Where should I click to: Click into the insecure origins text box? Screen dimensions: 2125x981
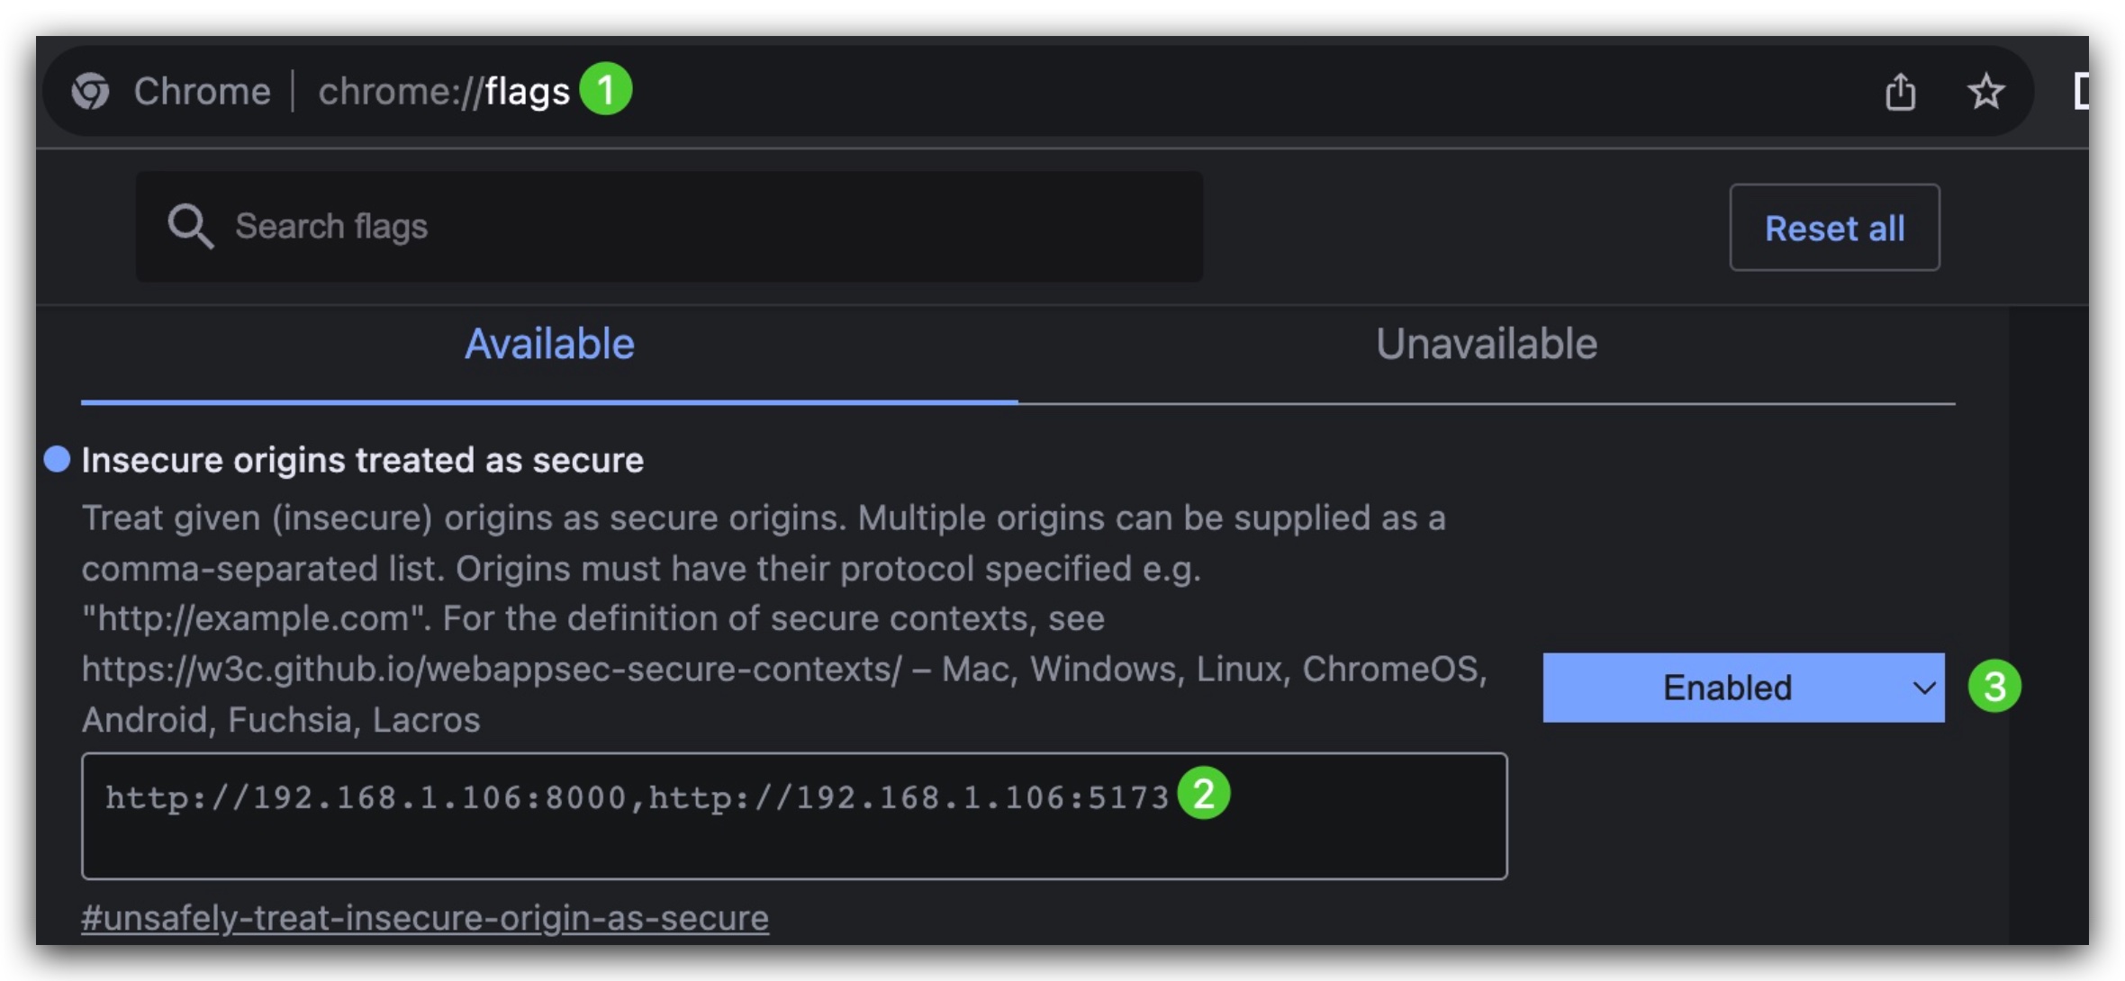[x=792, y=839]
